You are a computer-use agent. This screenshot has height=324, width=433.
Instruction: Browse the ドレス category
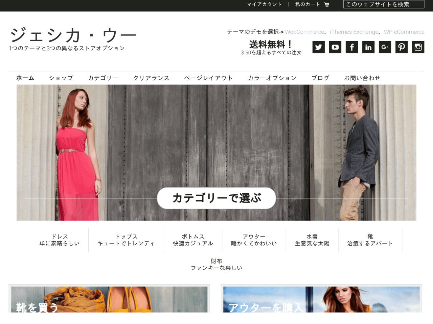click(60, 240)
